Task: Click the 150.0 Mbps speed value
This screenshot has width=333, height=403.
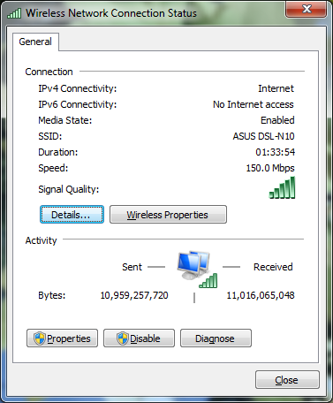Action: [x=270, y=168]
